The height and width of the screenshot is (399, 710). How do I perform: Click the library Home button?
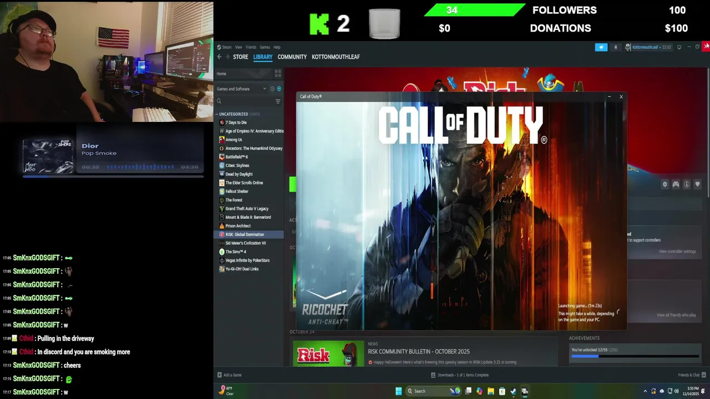click(x=221, y=74)
